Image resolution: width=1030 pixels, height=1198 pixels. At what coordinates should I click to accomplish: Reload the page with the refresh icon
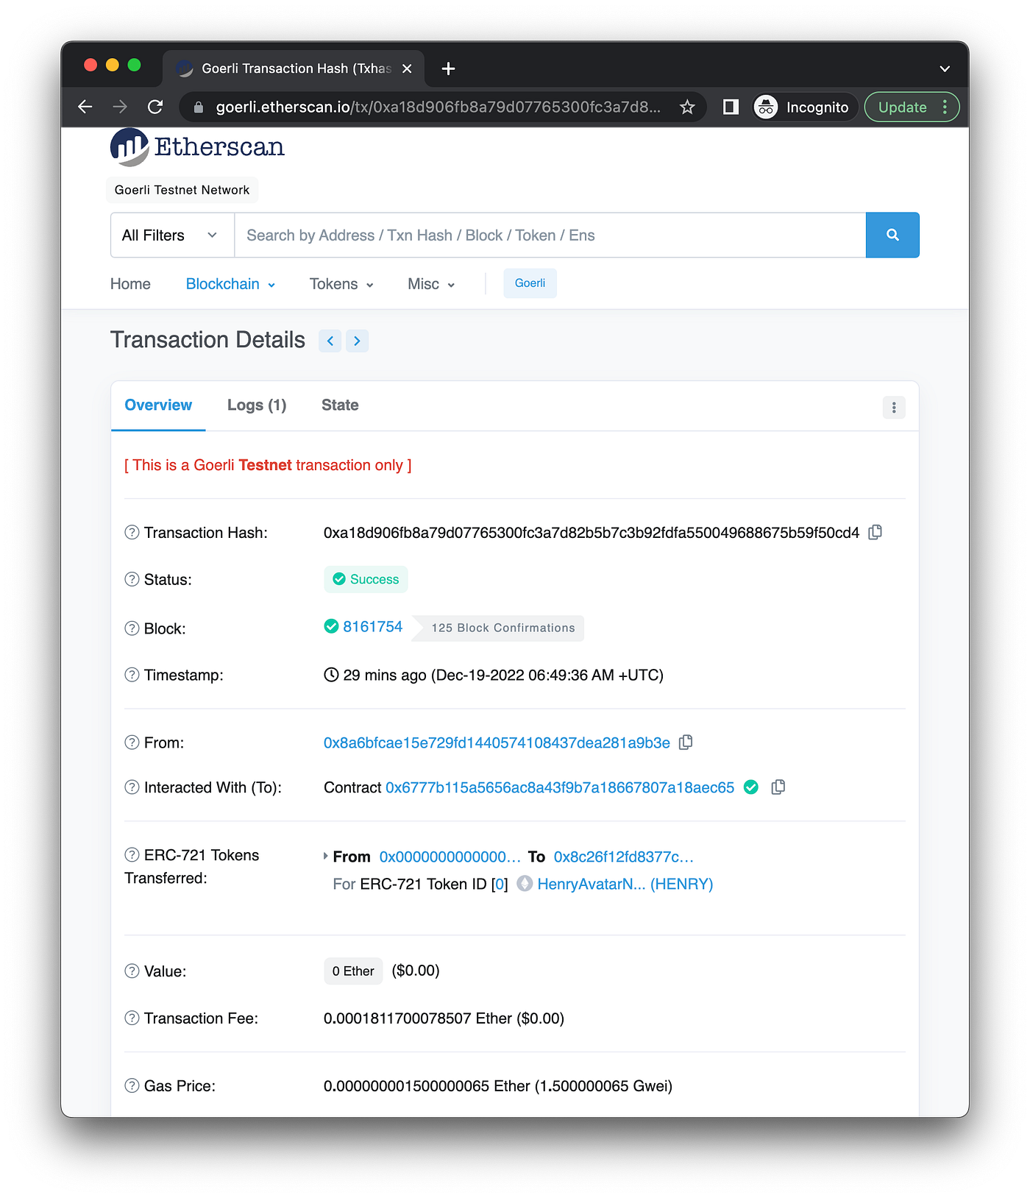pyautogui.click(x=155, y=107)
